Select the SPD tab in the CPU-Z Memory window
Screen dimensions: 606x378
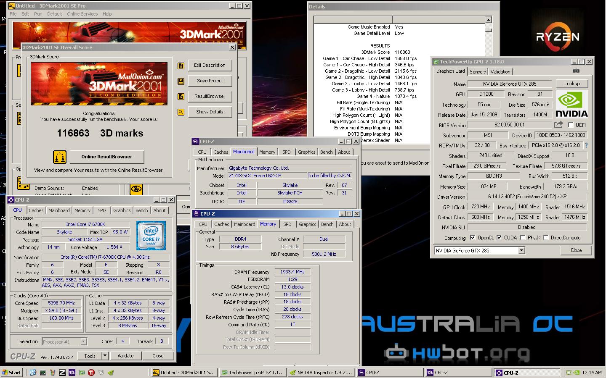point(287,224)
